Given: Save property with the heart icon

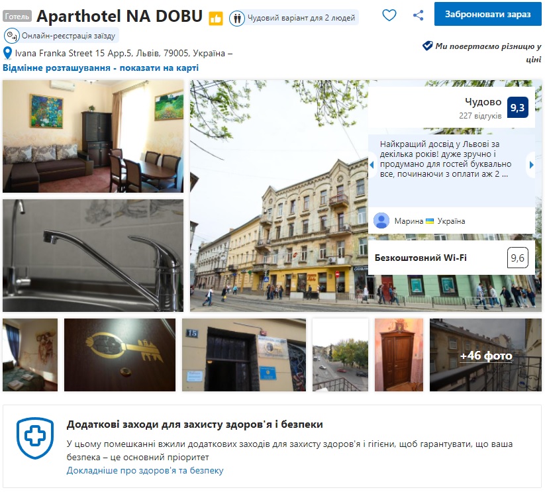Looking at the screenshot, I should [389, 15].
